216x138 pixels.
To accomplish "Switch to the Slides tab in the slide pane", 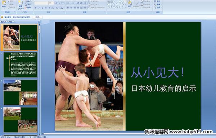I will (4, 22).
